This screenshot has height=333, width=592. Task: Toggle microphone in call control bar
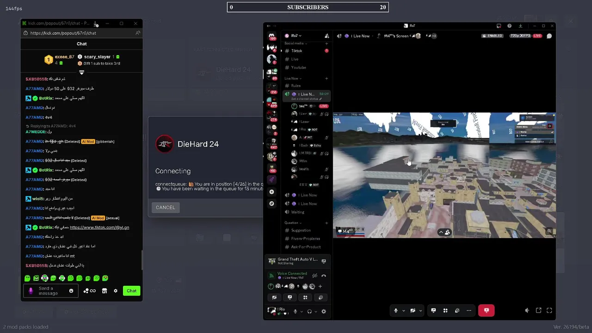coord(395,310)
